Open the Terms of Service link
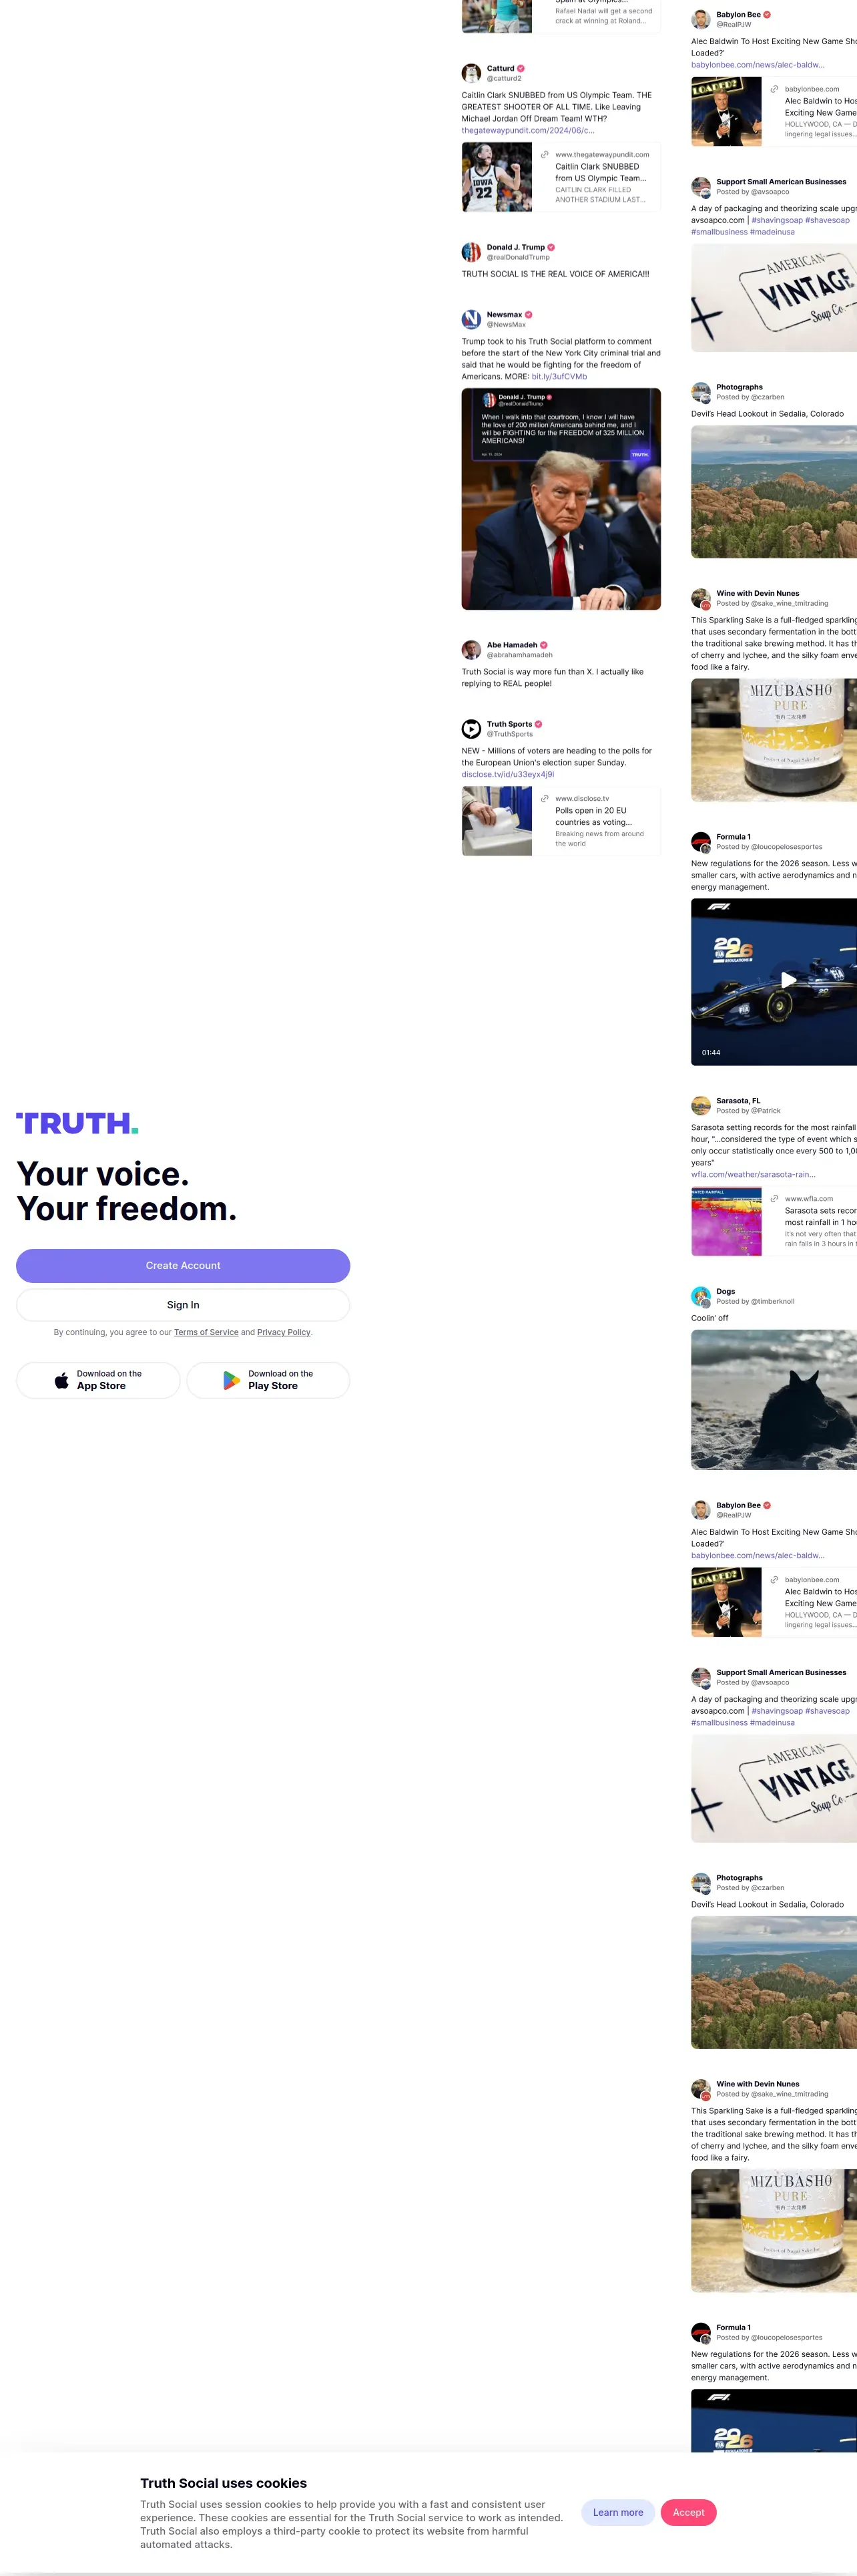Screen dimensions: 857x2576 [206, 1332]
